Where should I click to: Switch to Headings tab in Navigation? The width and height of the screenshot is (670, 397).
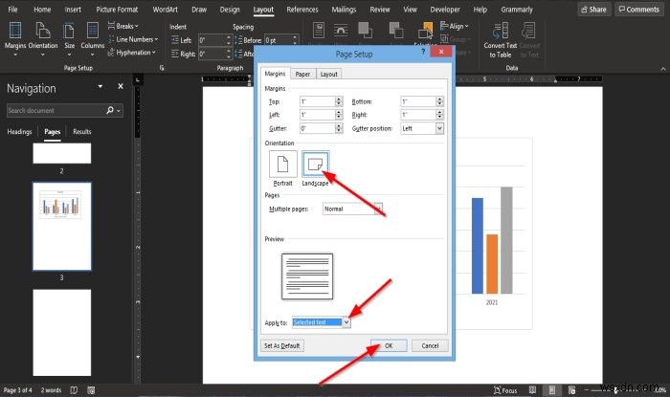pos(20,131)
